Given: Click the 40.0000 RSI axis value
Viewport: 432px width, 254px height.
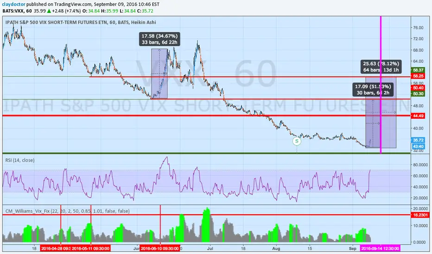Looking at the screenshot, I should 420,187.
